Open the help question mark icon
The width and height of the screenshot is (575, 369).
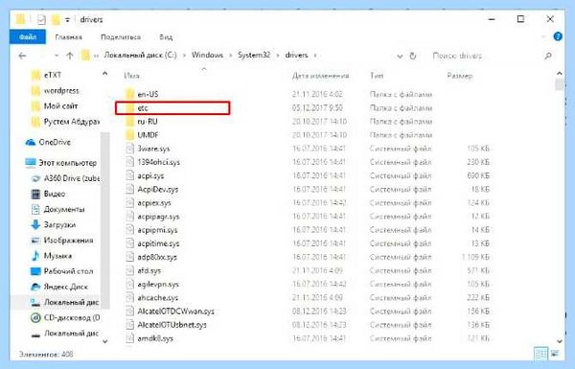tap(558, 36)
